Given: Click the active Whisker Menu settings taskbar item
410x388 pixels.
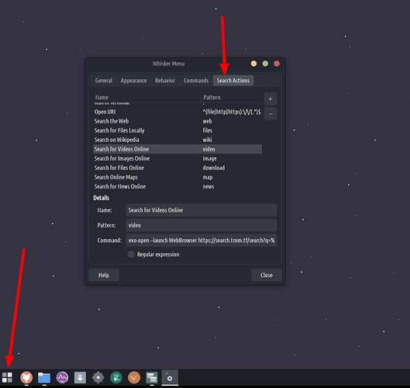Looking at the screenshot, I should (x=170, y=378).
